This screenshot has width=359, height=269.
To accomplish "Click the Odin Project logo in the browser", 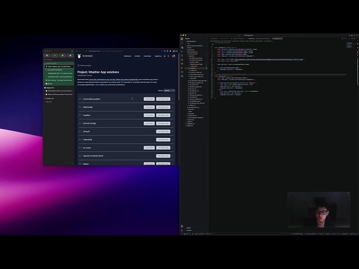I will (85, 56).
